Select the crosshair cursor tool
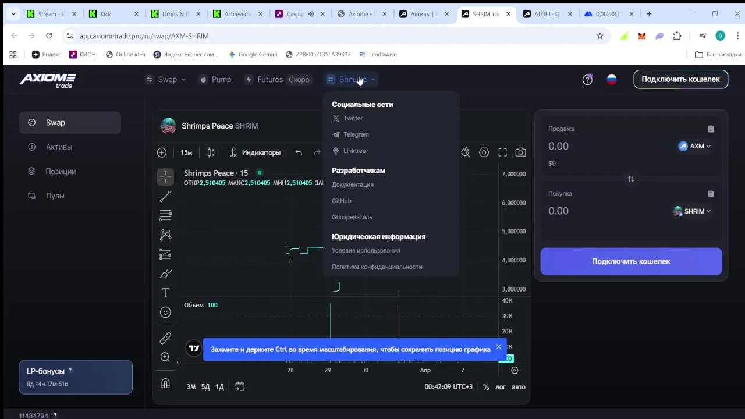 tap(165, 176)
